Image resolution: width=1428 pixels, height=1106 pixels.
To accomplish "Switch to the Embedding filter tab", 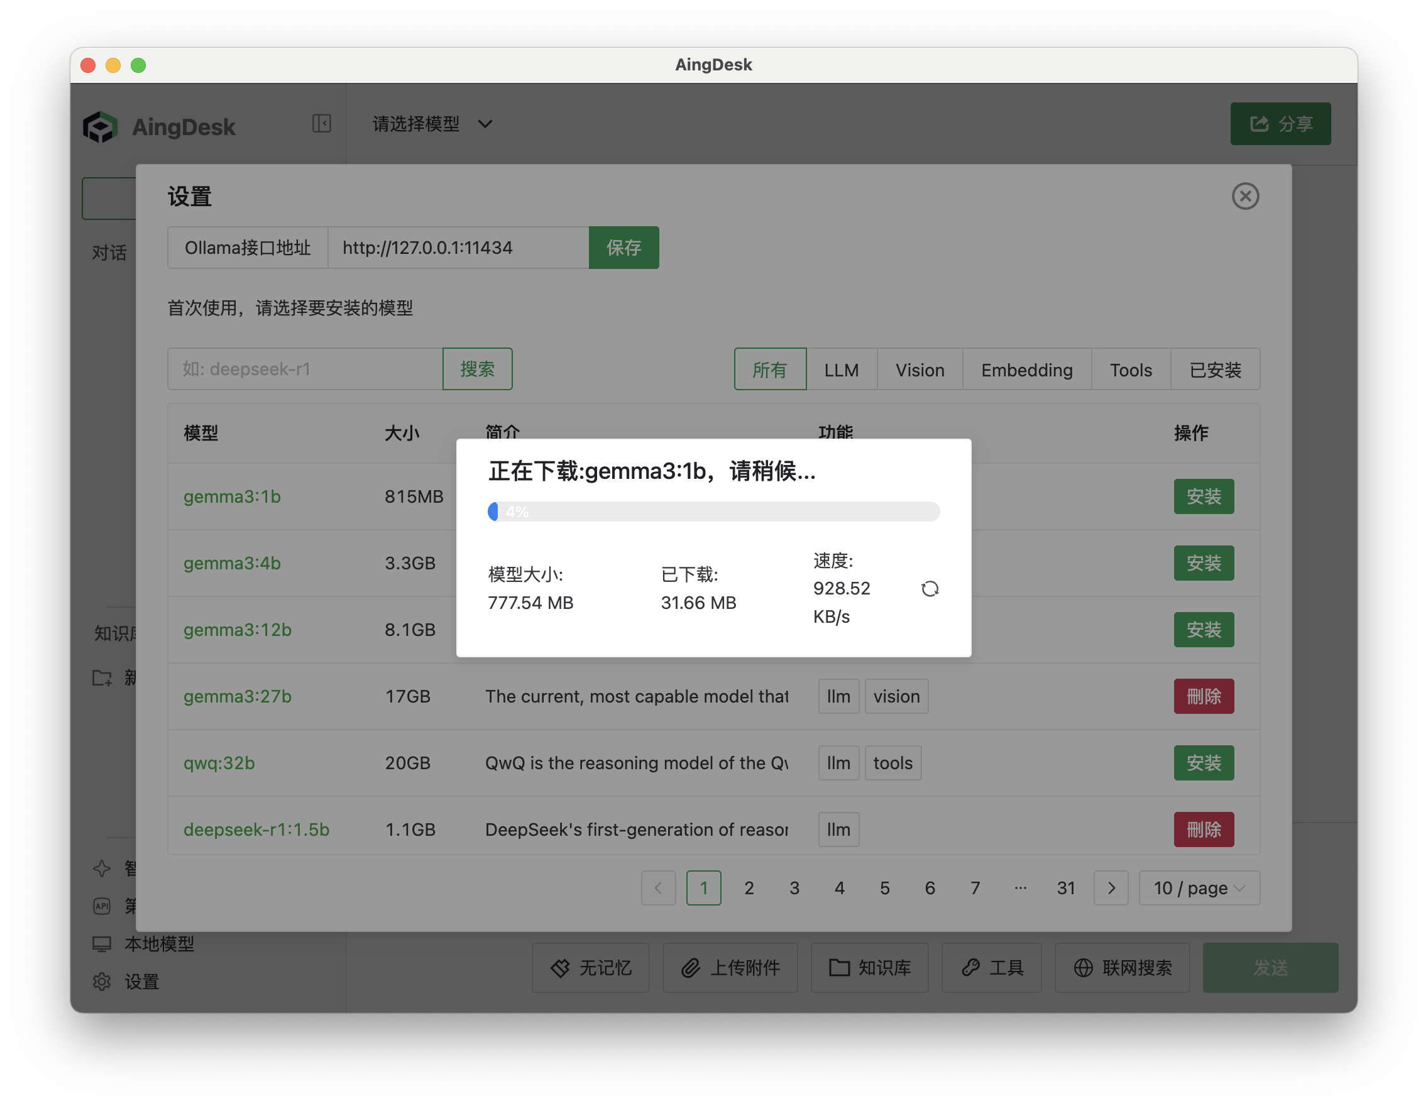I will coord(1026,370).
